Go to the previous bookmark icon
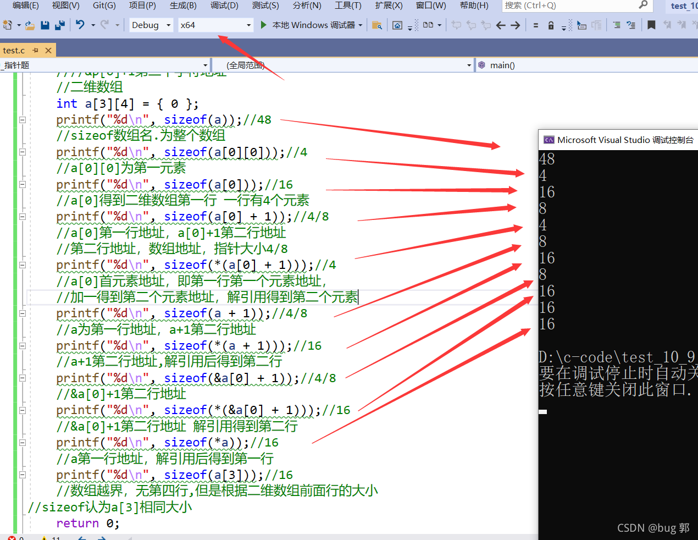 click(667, 25)
